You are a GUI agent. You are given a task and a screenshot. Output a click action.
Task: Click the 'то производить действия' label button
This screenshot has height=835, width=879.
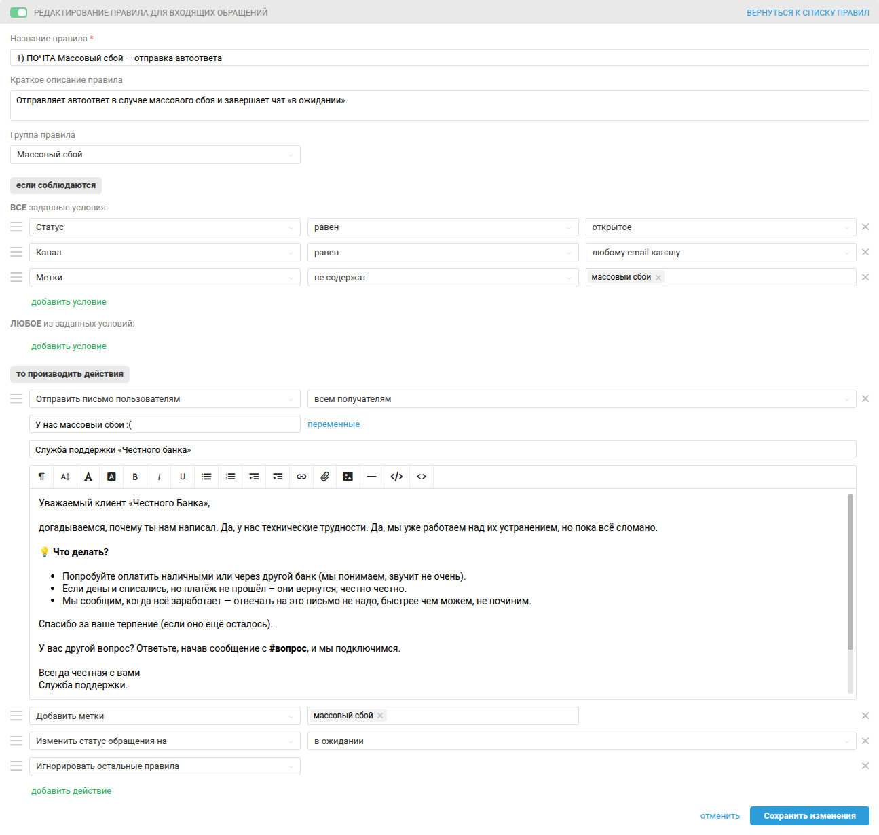(x=70, y=374)
